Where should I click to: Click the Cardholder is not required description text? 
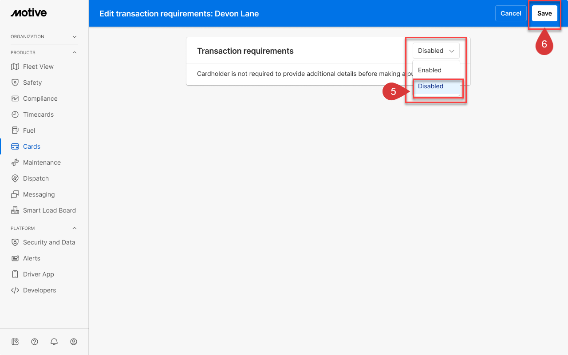tap(304, 74)
